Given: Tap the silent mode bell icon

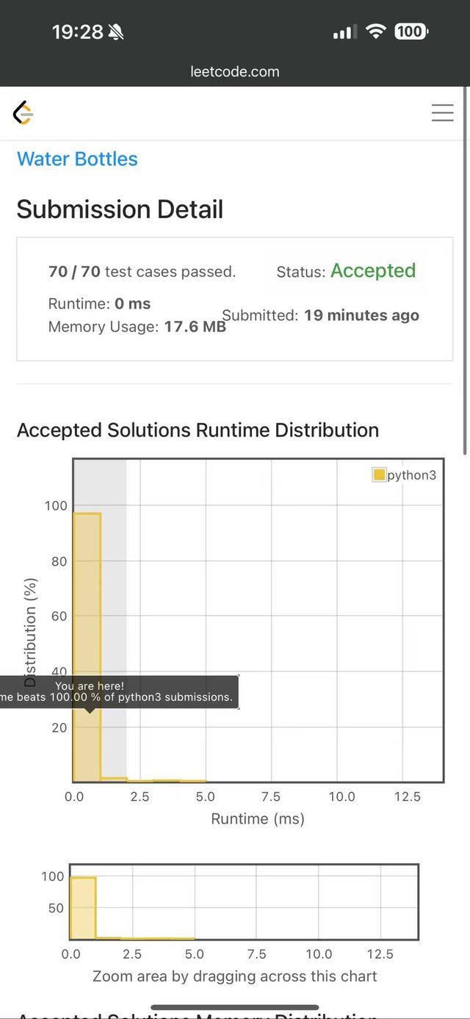Looking at the screenshot, I should click(116, 32).
